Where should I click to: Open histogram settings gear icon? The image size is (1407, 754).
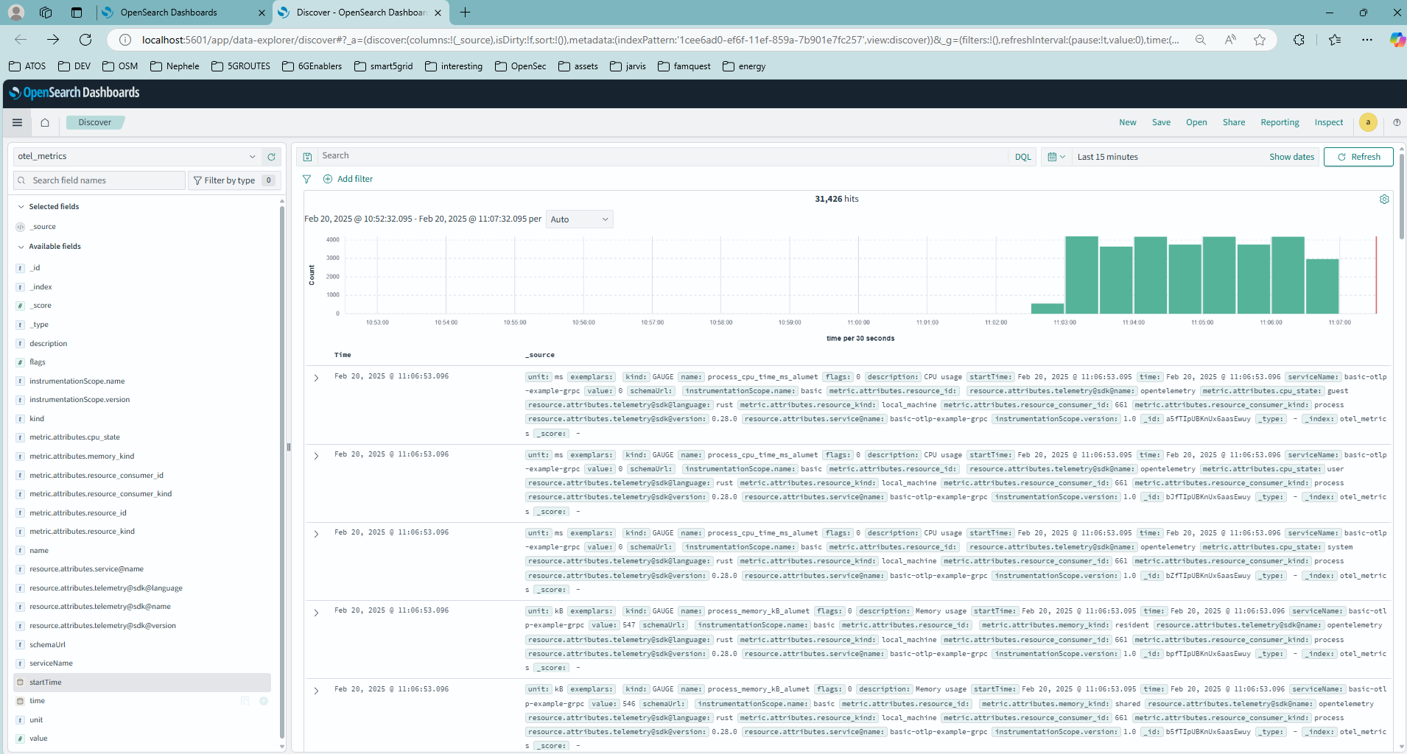(1384, 200)
